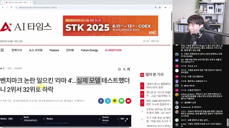Open the Chrome three-dot menu

170,7
